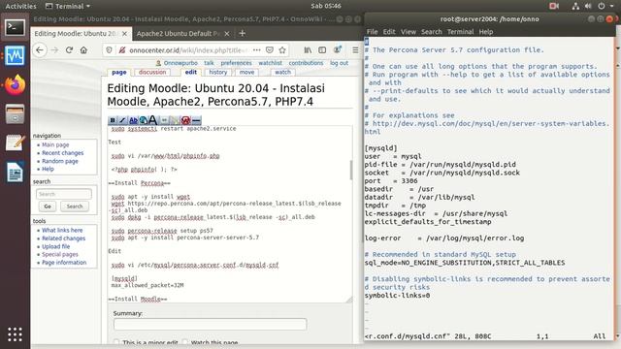Open wiki move tab
Image resolution: width=621 pixels, height=349 pixels.
pos(246,72)
